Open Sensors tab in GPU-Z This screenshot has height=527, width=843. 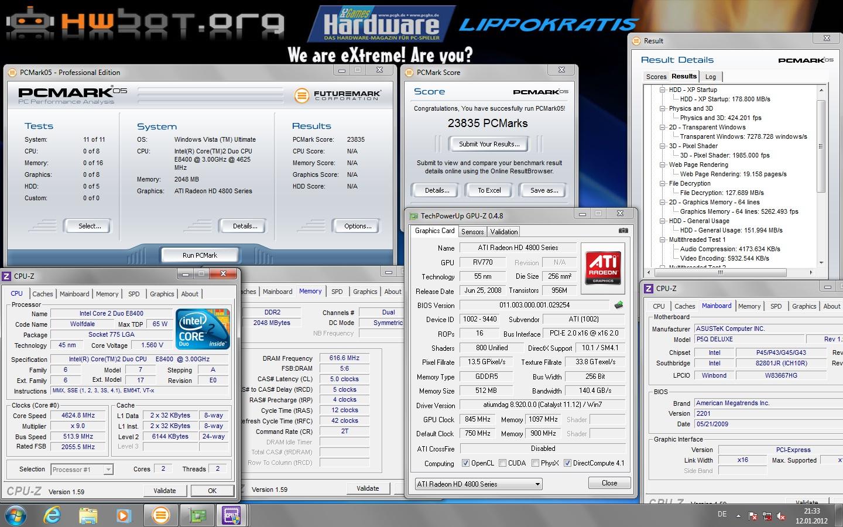click(x=472, y=231)
